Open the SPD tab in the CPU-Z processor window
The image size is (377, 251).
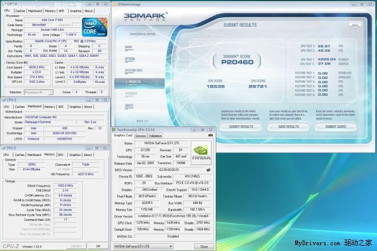click(61, 11)
